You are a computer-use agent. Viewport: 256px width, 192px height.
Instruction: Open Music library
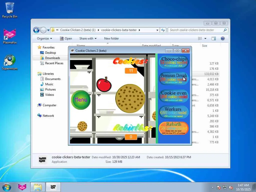pyautogui.click(x=49, y=84)
